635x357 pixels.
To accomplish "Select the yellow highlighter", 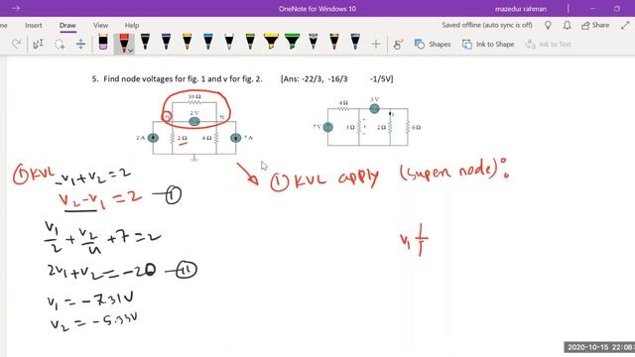I will 271,42.
